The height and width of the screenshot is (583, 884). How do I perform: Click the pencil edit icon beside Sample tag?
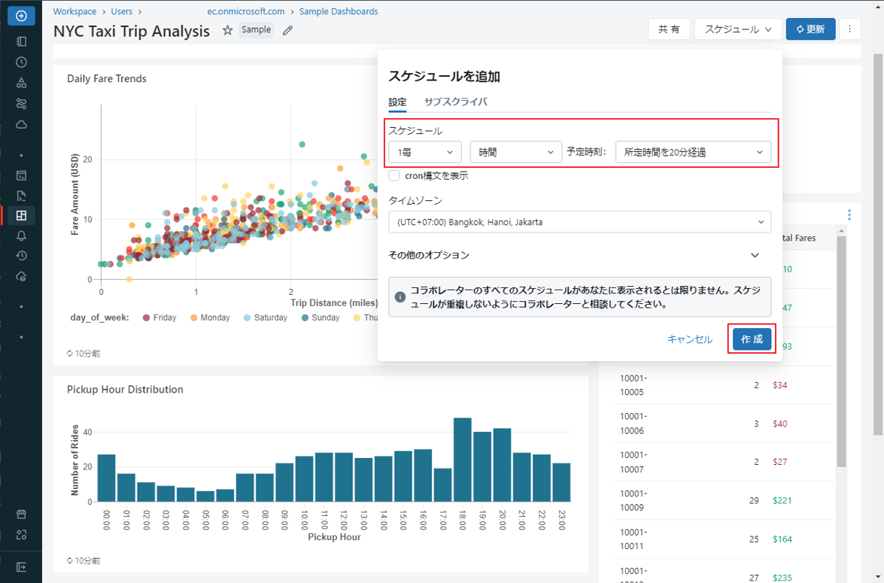[287, 31]
